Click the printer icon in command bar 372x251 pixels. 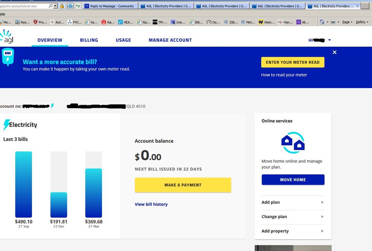pyautogui.click(x=333, y=22)
